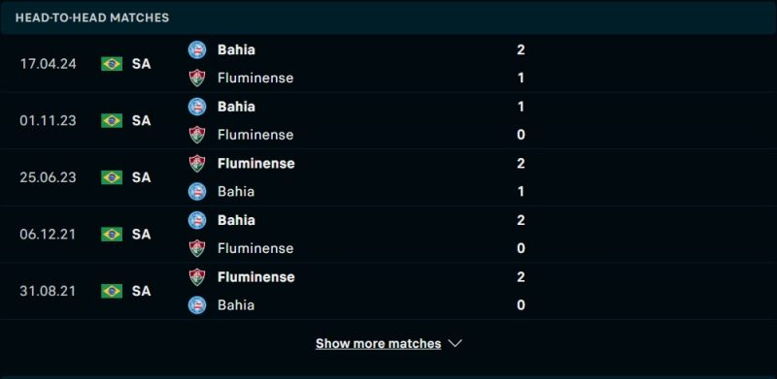
Task: Open bold Fluminense name in 31.08.21 match
Action: (x=256, y=276)
